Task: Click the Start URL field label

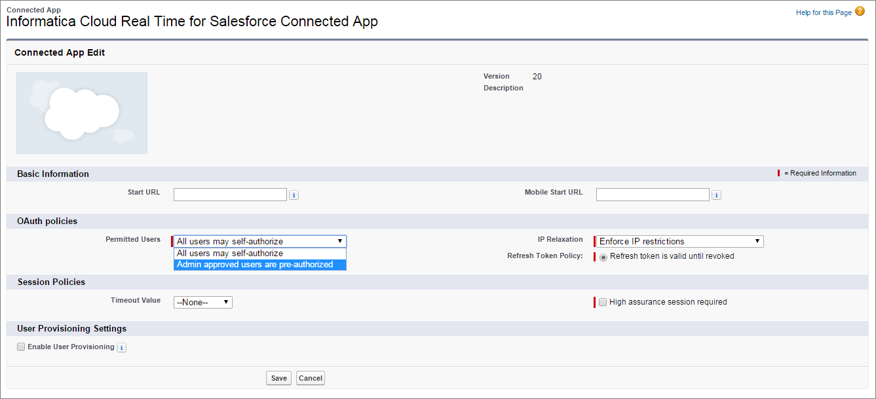Action: point(144,192)
